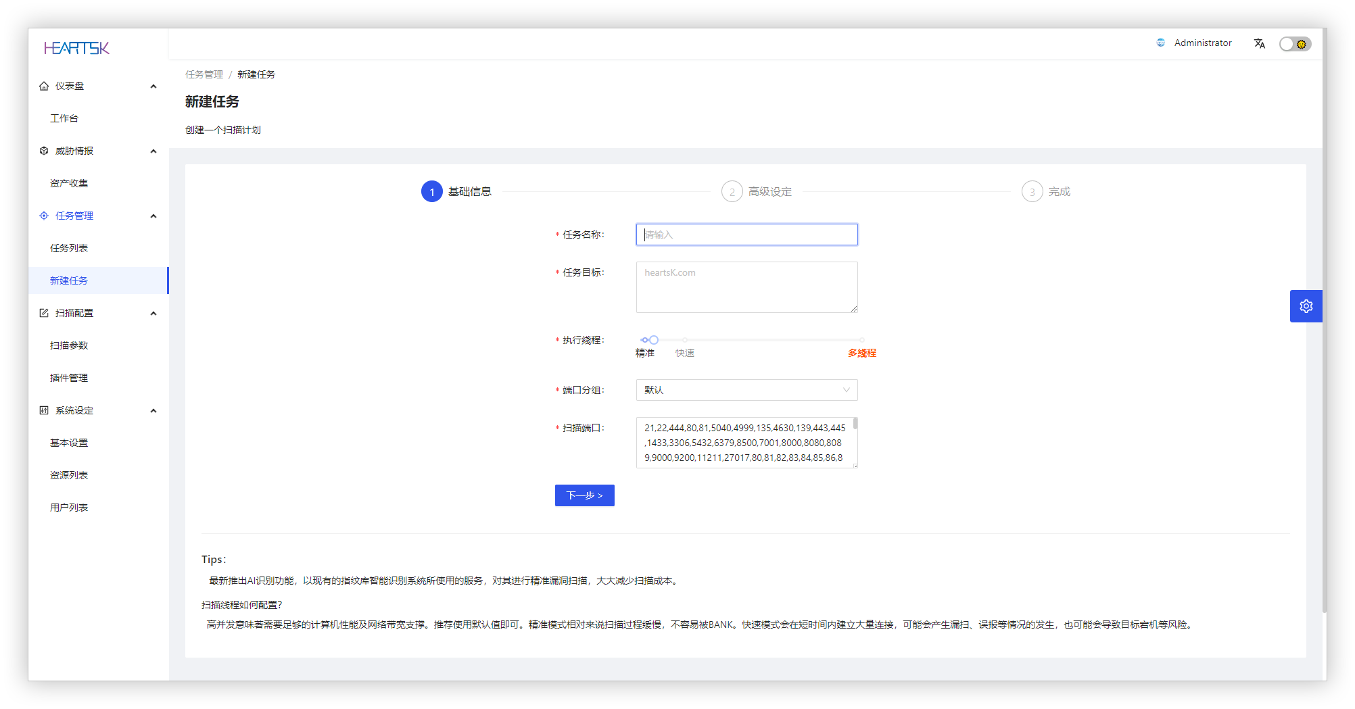The height and width of the screenshot is (709, 1355).
Task: Open 工作台 in the sidebar
Action: tap(99, 118)
